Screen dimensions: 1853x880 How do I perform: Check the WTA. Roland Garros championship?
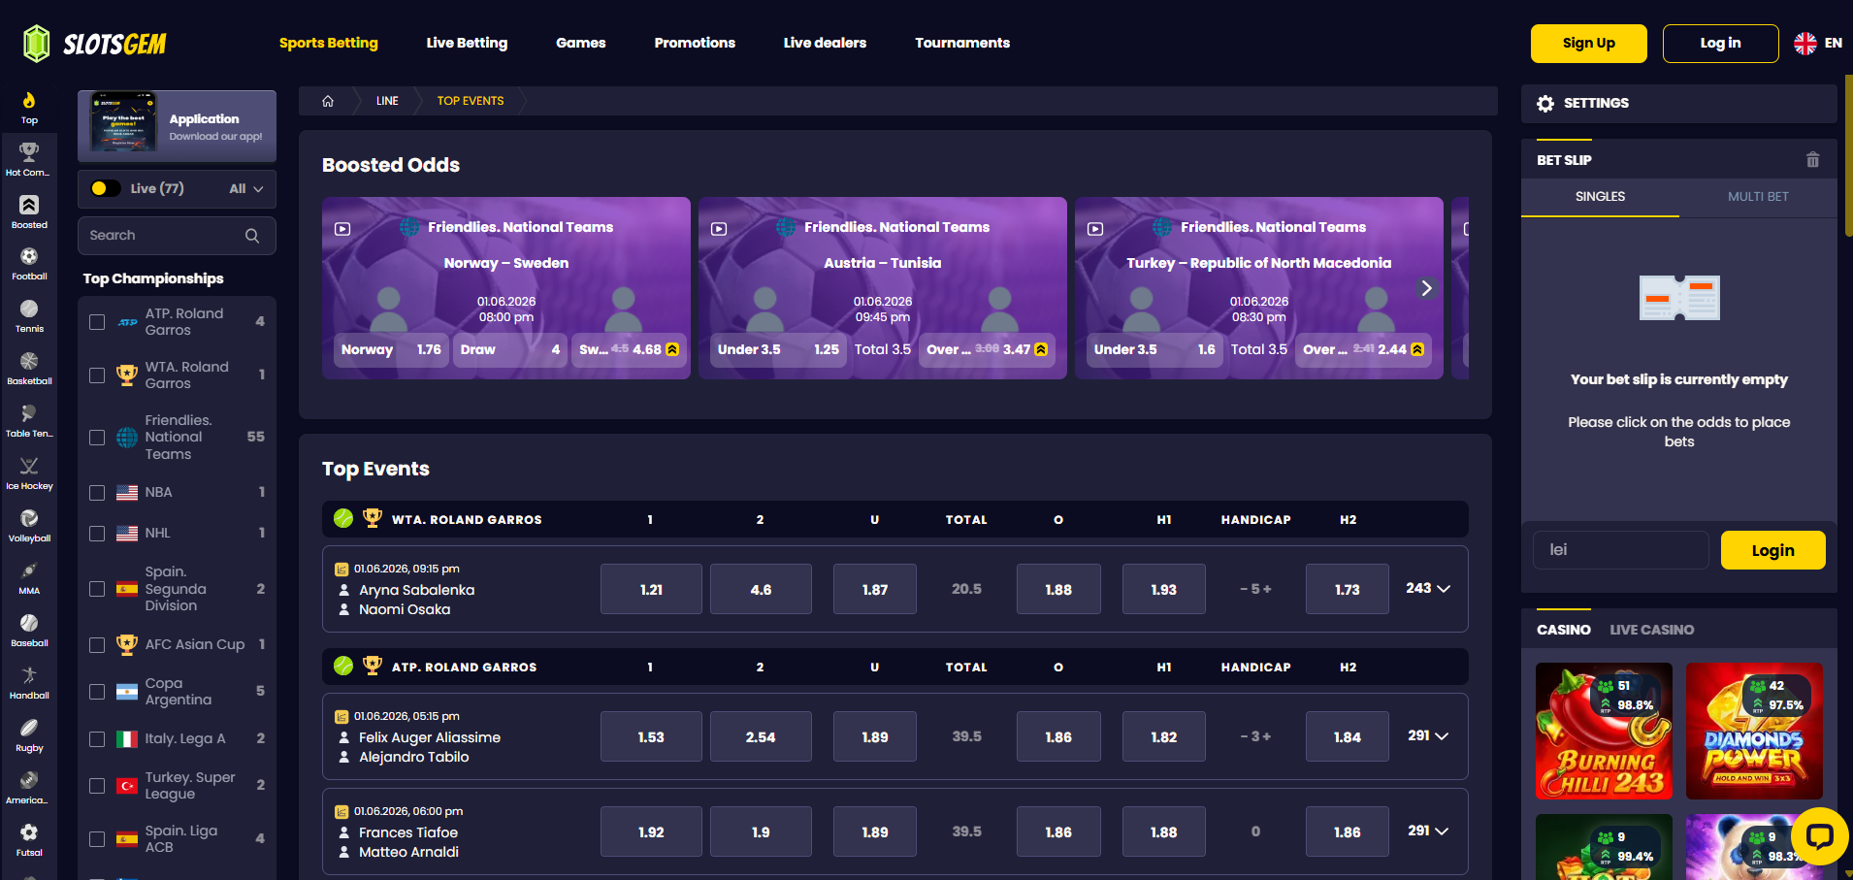click(97, 375)
